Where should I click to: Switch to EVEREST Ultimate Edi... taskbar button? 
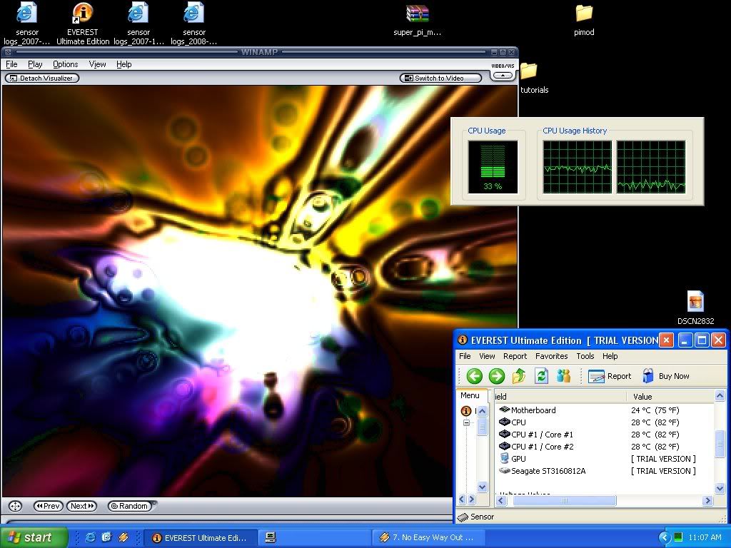[x=201, y=538]
